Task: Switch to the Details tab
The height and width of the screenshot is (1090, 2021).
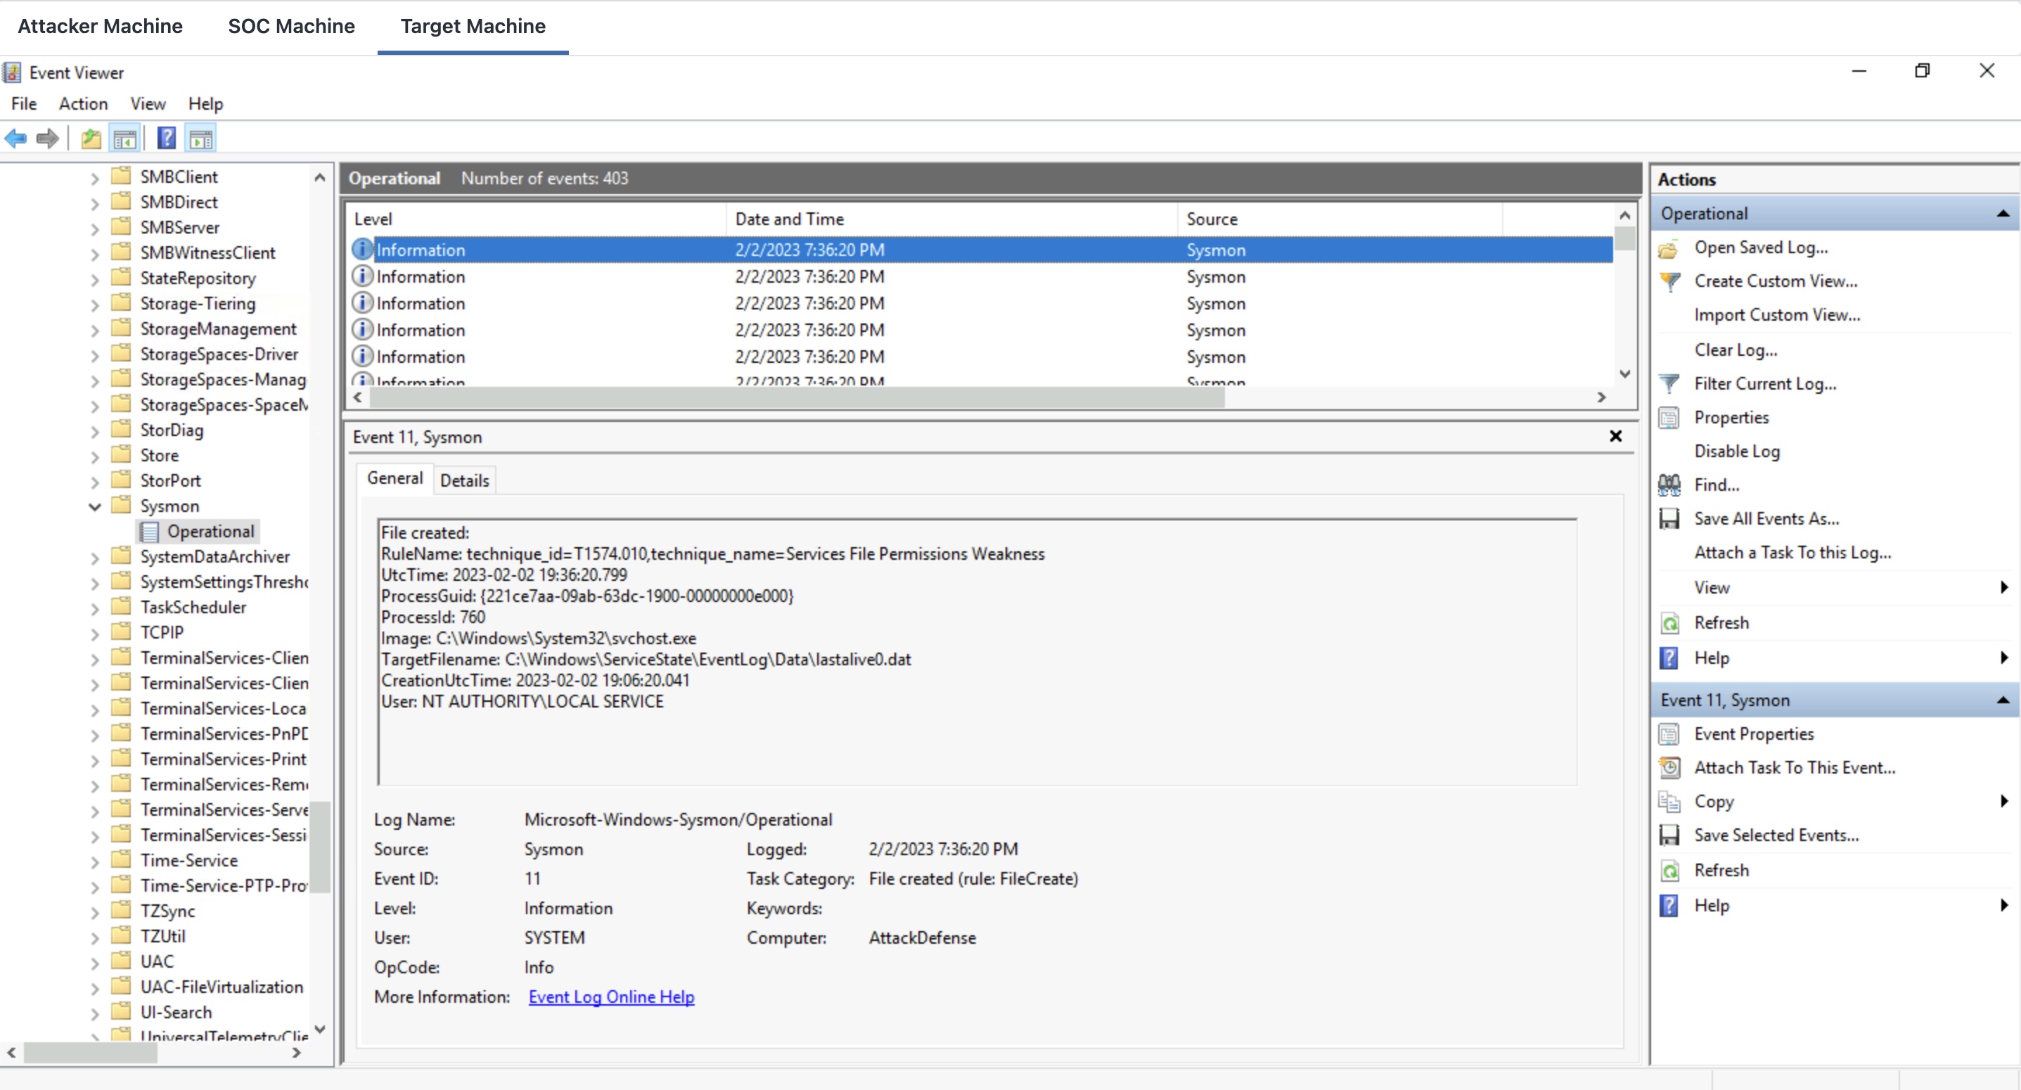Action: [464, 480]
